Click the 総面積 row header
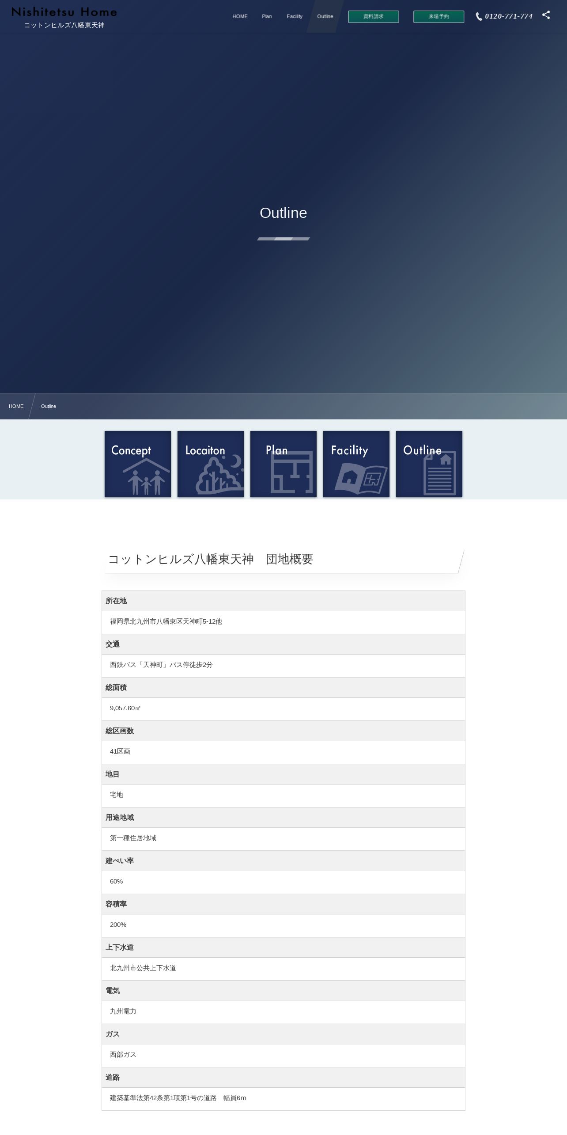 (x=283, y=688)
